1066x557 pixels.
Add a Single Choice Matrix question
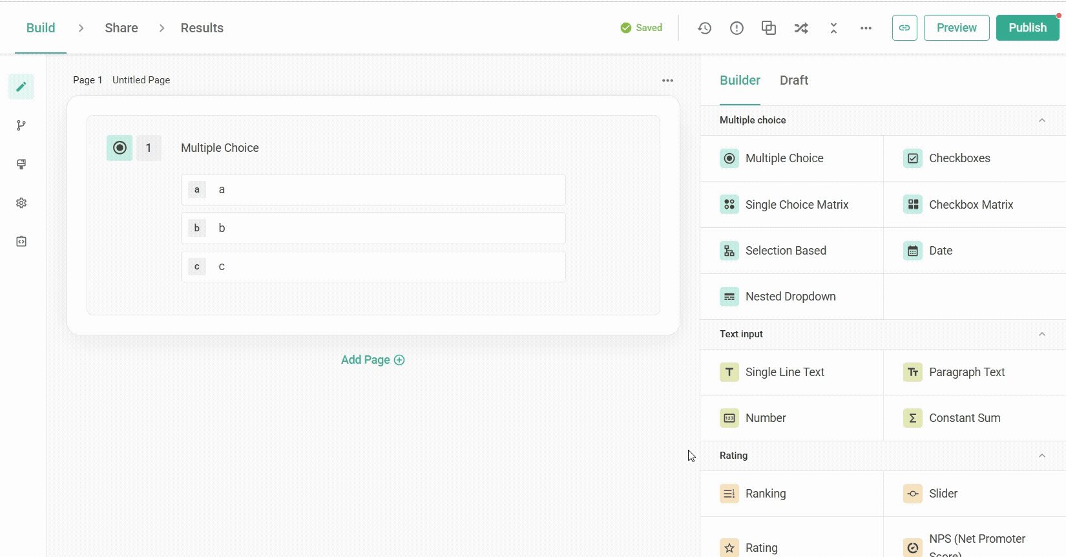(x=791, y=204)
